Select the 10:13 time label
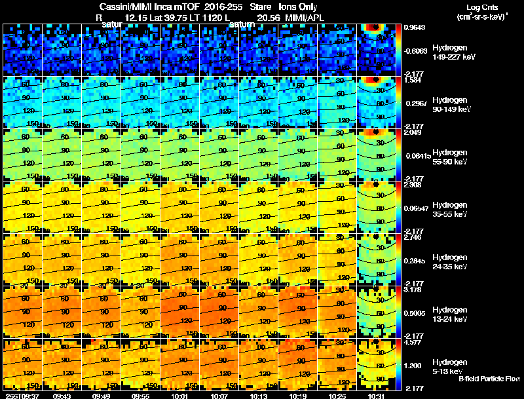Image resolution: width=524 pixels, height=399 pixels. (x=258, y=396)
